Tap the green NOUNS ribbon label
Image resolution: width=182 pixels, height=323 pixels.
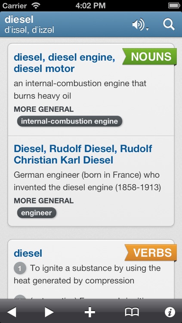150,57
